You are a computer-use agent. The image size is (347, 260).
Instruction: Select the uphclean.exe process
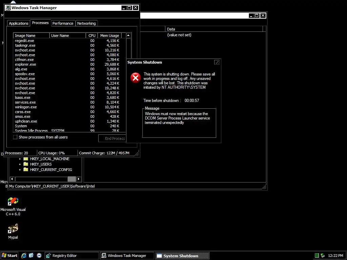pyautogui.click(x=69, y=121)
